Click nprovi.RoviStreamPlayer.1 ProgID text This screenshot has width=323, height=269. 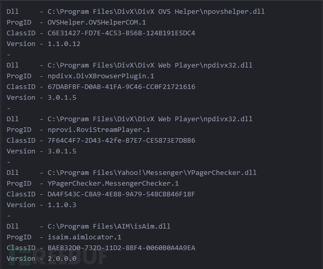[98, 130]
